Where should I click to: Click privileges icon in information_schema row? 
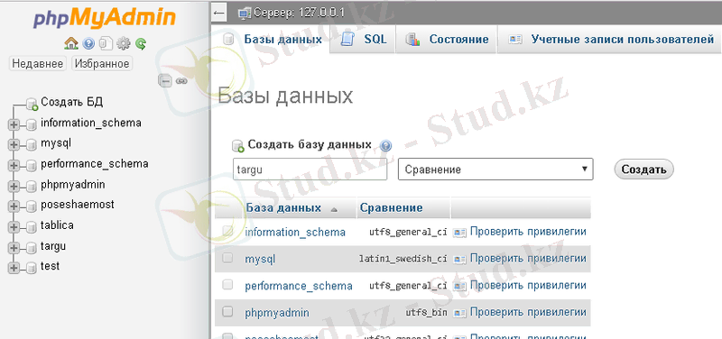click(460, 233)
